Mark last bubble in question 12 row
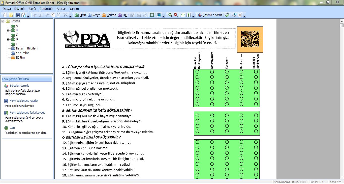 (256, 142)
